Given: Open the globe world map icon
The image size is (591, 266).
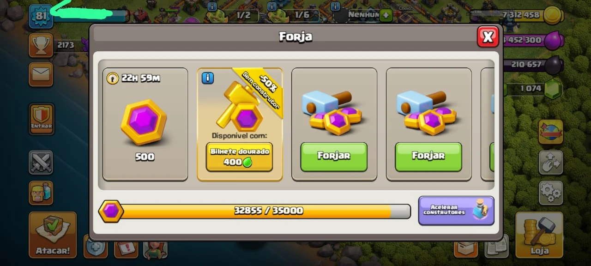Looking at the screenshot, I should point(551,132).
